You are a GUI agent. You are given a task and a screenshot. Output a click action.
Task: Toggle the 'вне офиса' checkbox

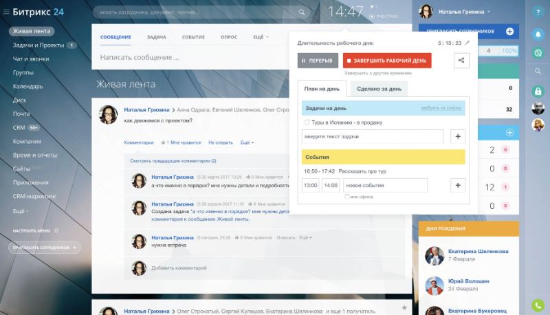click(x=347, y=197)
